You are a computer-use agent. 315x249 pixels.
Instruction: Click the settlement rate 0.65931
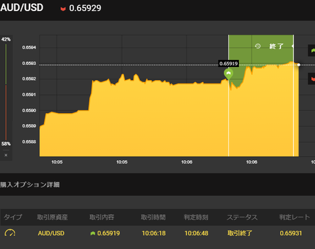coord(291,233)
